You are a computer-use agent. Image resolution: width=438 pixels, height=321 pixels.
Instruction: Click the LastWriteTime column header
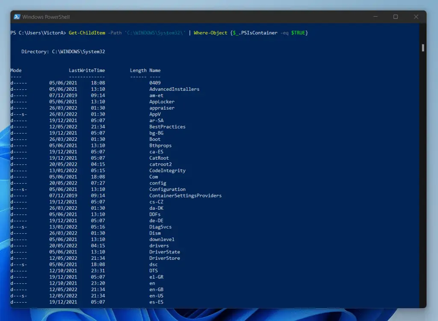(x=87, y=71)
